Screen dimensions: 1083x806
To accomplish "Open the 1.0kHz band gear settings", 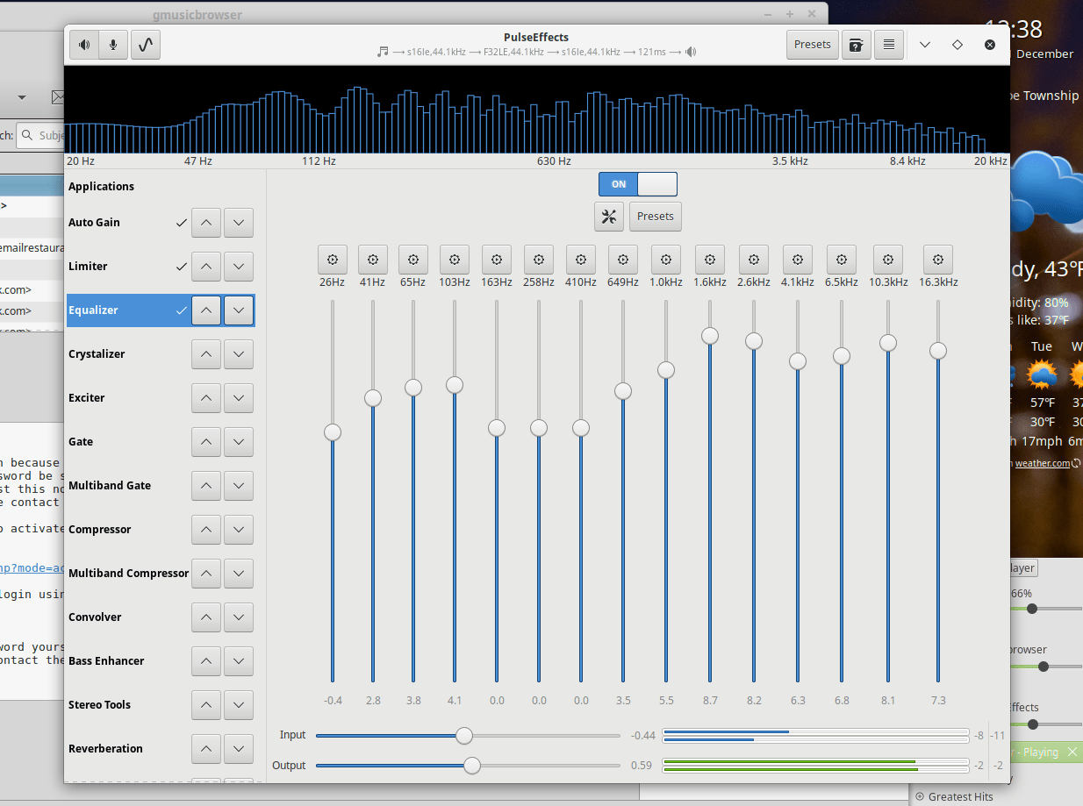I will (x=665, y=259).
